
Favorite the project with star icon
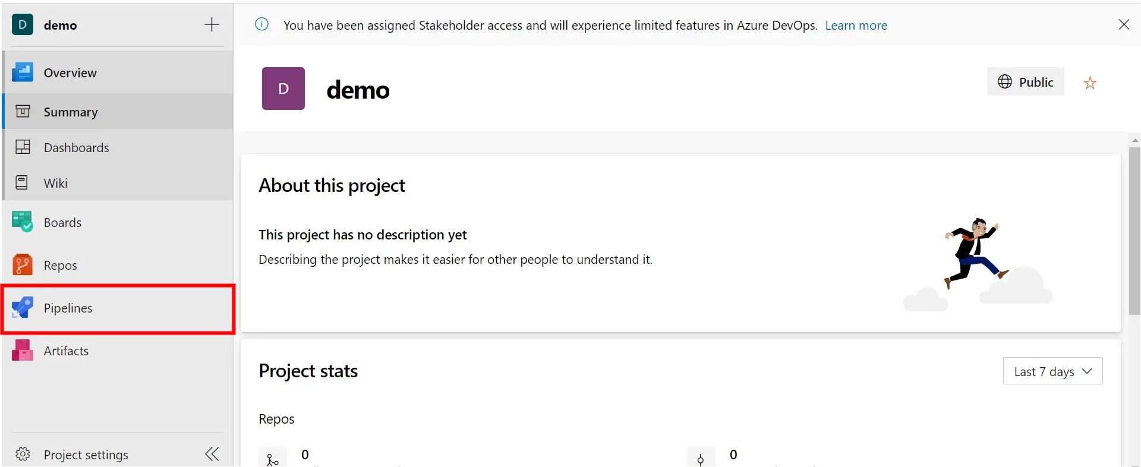tap(1089, 83)
